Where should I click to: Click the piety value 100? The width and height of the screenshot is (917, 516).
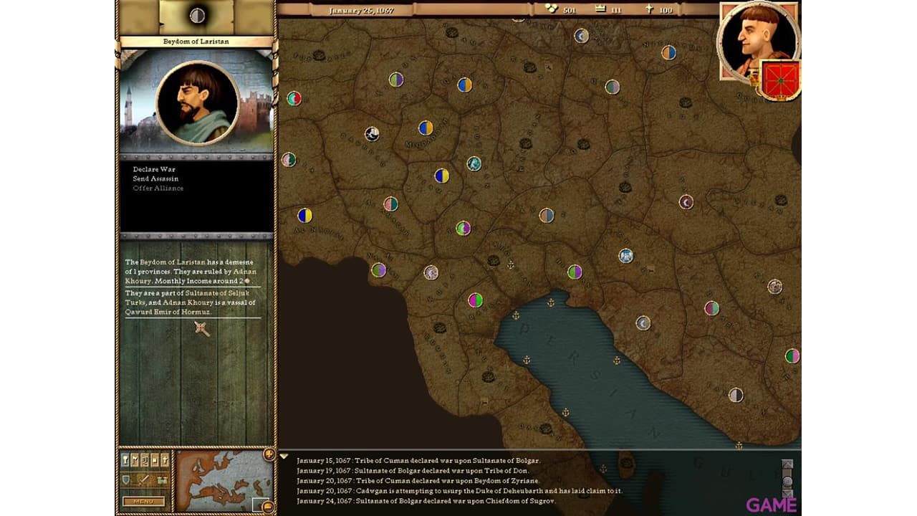[x=666, y=10]
